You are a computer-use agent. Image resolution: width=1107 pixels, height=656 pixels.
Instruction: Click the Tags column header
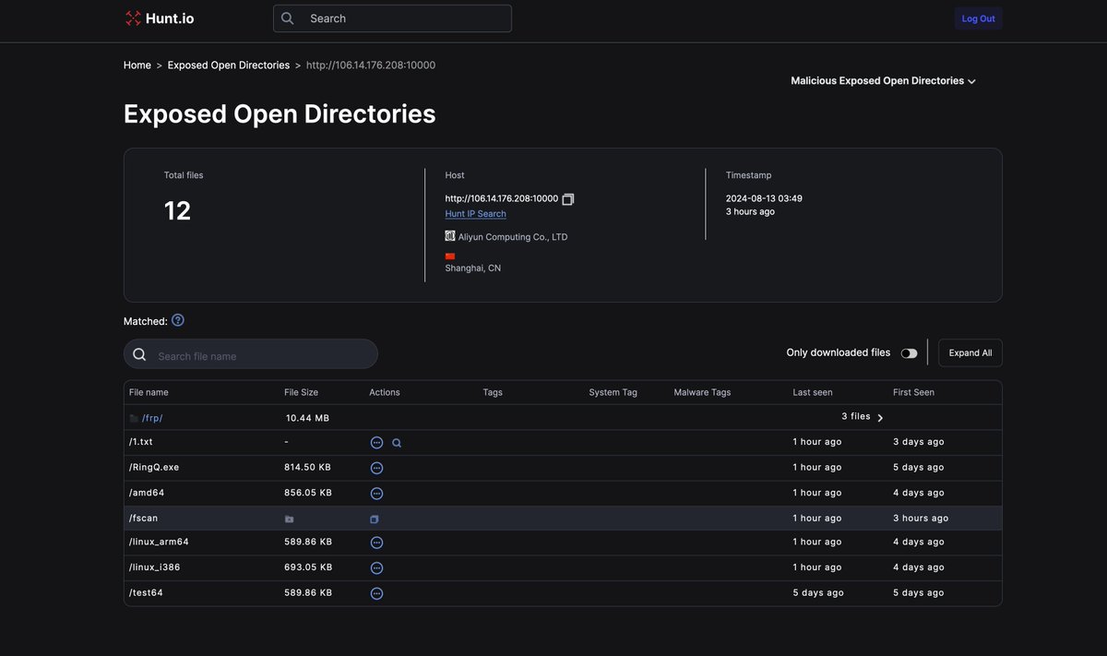tap(493, 392)
